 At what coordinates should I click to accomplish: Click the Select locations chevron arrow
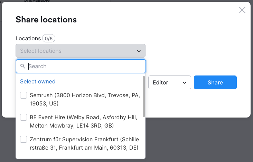coord(139,51)
